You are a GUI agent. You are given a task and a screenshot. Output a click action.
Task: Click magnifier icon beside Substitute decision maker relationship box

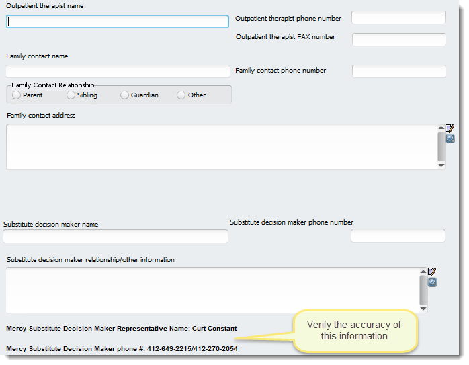[432, 282]
